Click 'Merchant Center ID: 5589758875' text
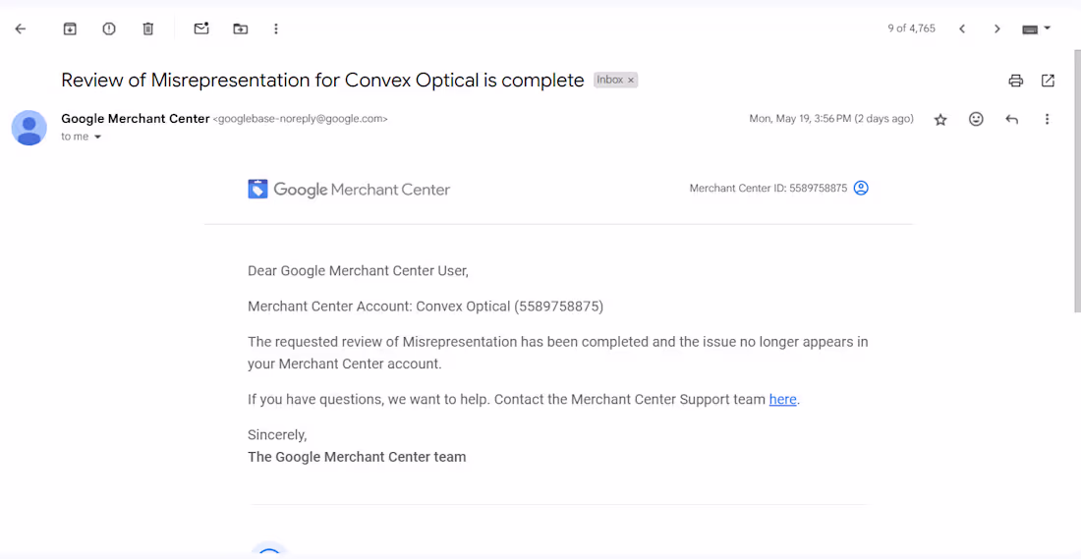This screenshot has height=559, width=1081. [768, 189]
